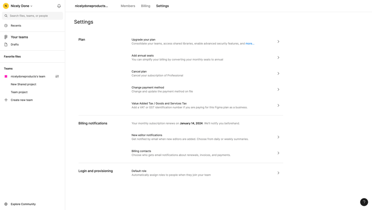Image resolution: width=372 pixels, height=210 pixels.
Task: Click the Drafts file icon
Action: pos(6,45)
